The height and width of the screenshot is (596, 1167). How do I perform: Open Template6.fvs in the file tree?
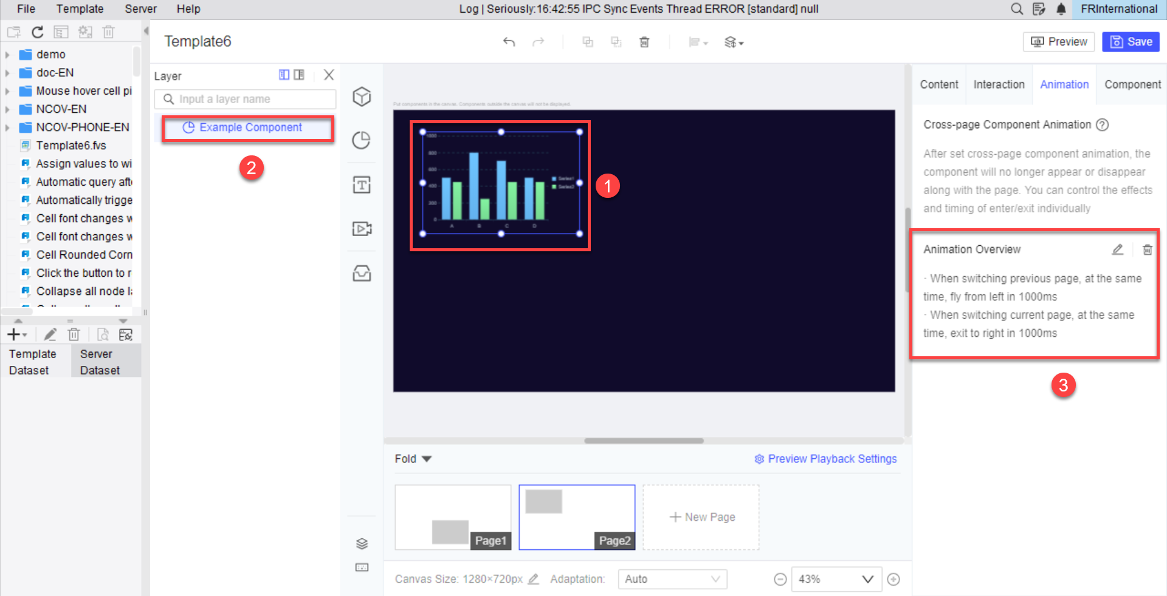(71, 146)
